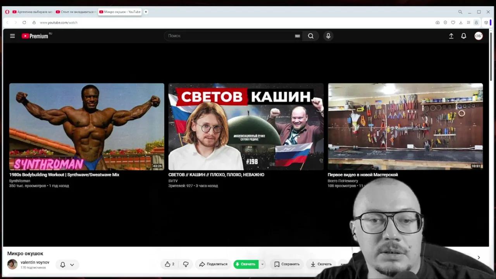The width and height of the screenshot is (496, 279).
Task: Like the video with thumbs up
Action: coord(170,264)
